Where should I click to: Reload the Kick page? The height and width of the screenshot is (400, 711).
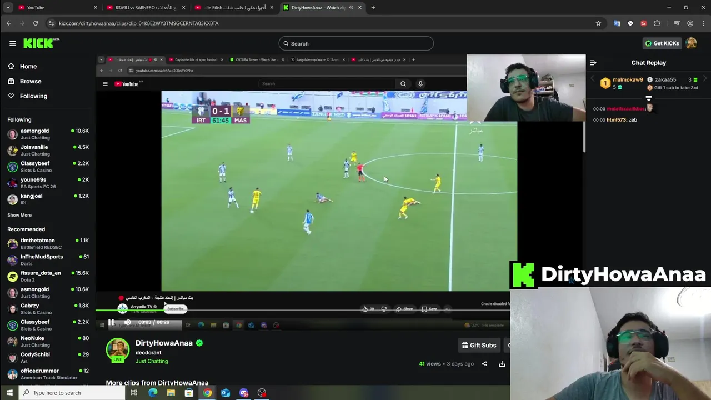(x=36, y=23)
